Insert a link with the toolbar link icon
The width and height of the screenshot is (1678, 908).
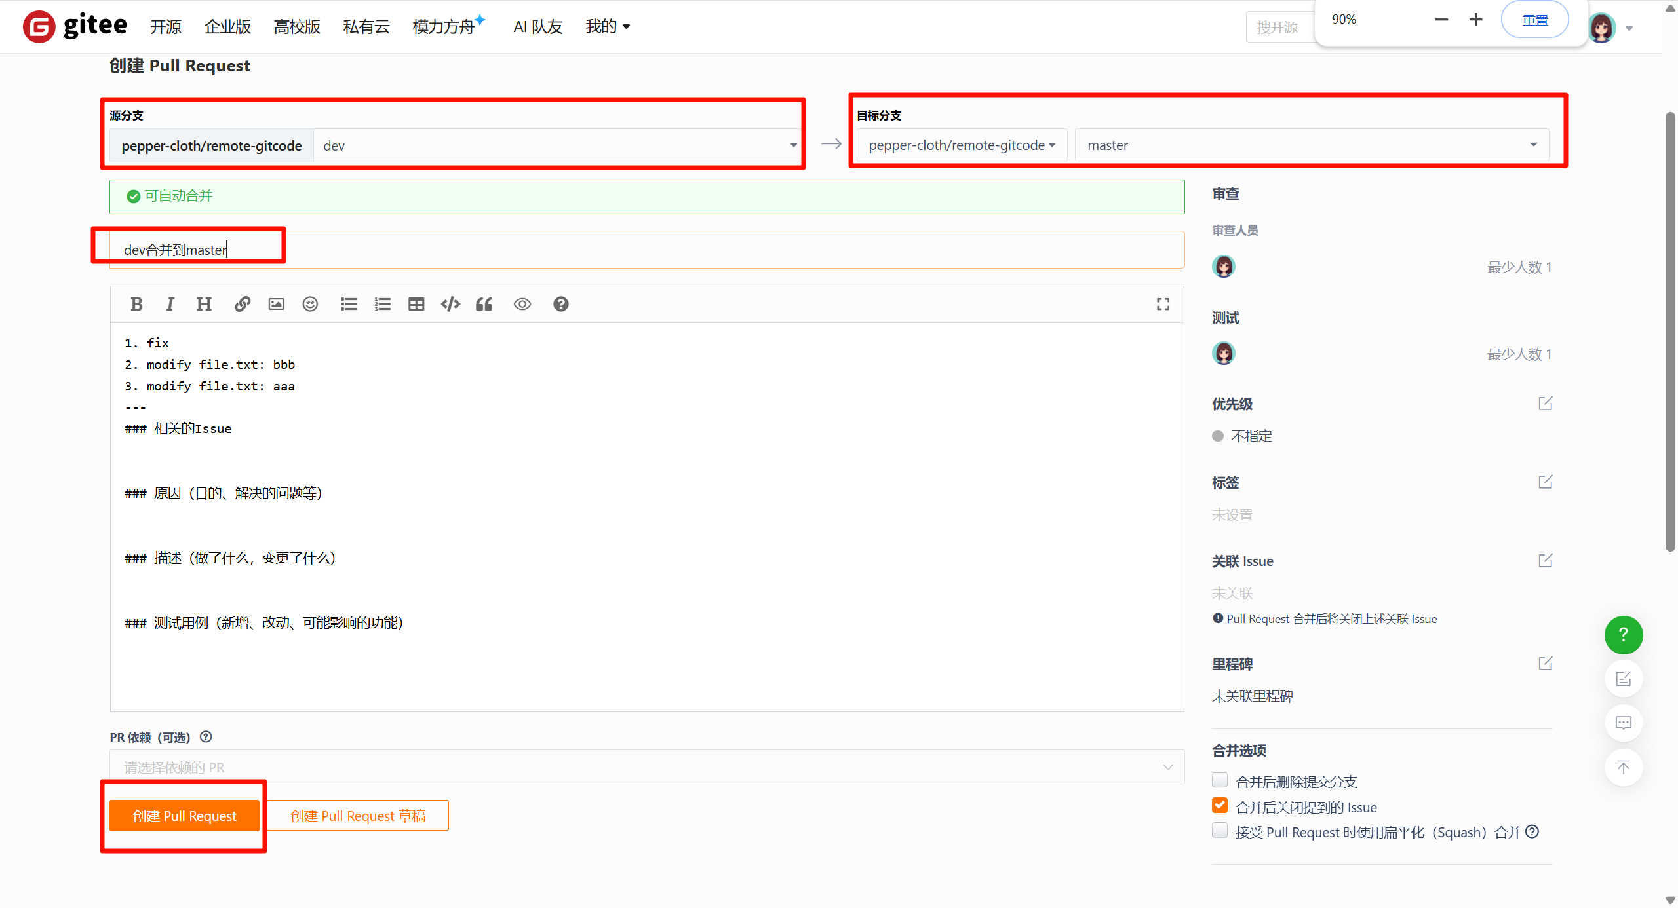coord(243,304)
